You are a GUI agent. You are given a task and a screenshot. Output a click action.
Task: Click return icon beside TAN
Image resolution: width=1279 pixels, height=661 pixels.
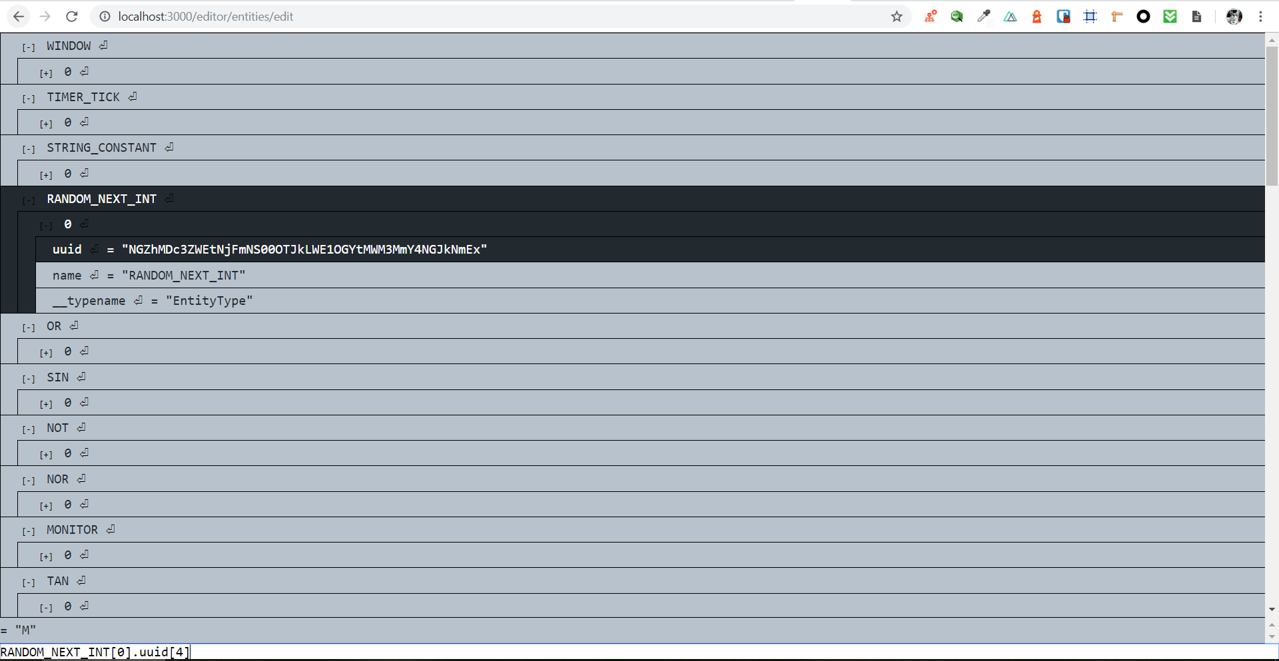point(81,580)
